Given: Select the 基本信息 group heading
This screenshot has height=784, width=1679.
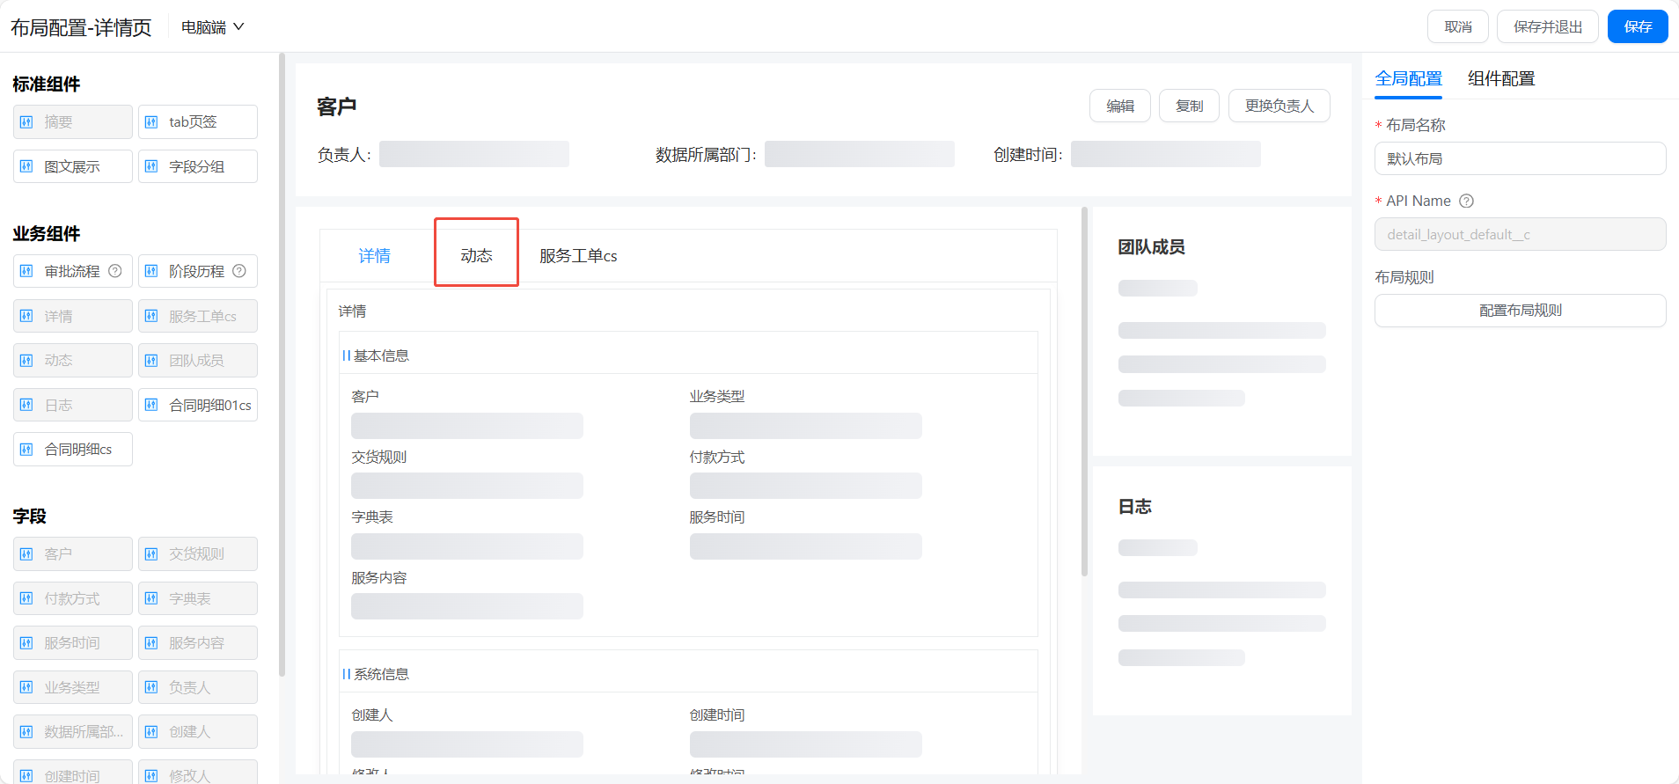Looking at the screenshot, I should [381, 355].
